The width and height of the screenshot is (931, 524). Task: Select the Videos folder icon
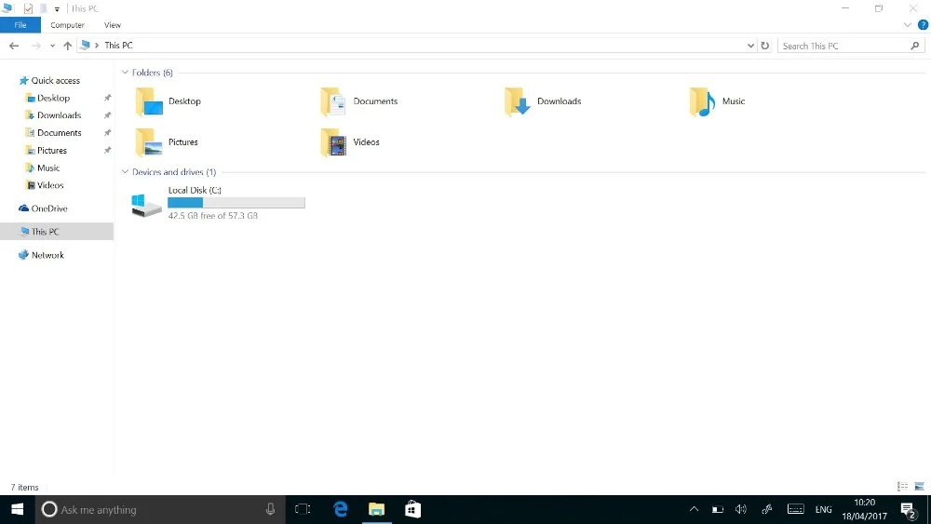point(333,142)
